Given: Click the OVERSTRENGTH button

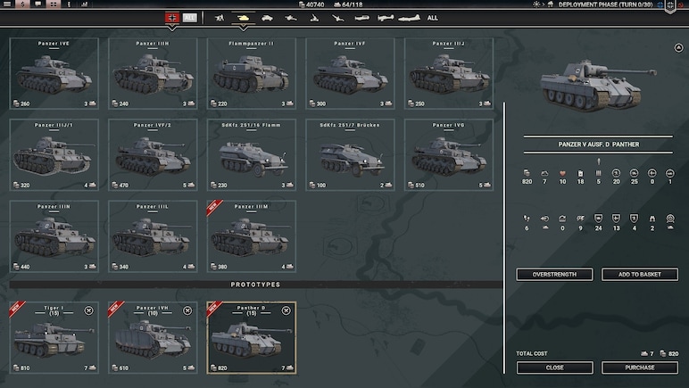Looking at the screenshot, I should (554, 275).
